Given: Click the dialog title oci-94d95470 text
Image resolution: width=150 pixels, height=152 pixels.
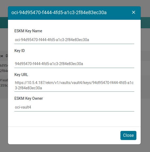Looking at the screenshot, I should point(59,13).
